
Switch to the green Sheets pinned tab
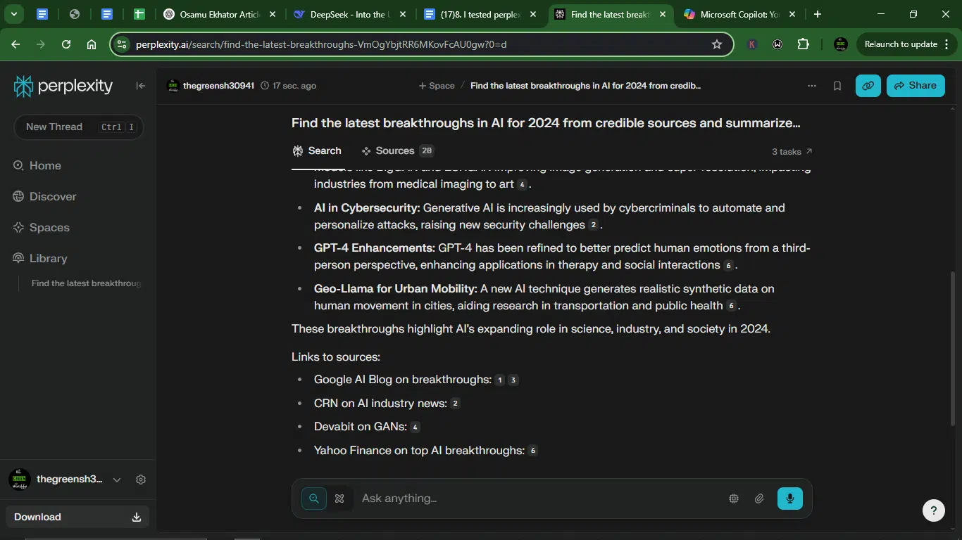click(139, 14)
